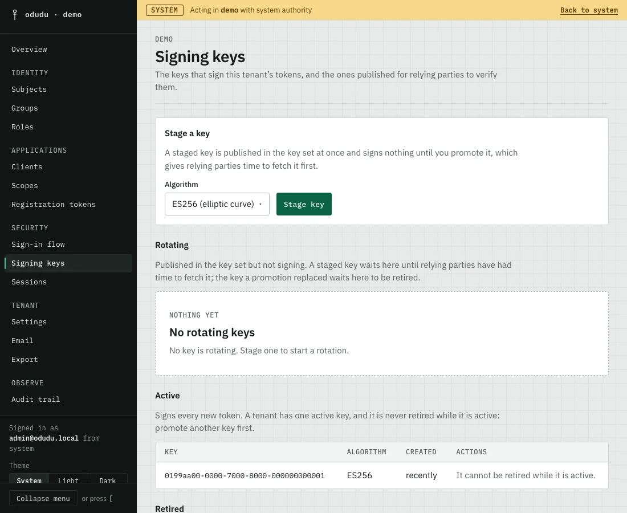Click the DEMO breadcrumb label
This screenshot has height=513, width=627.
pyautogui.click(x=164, y=39)
